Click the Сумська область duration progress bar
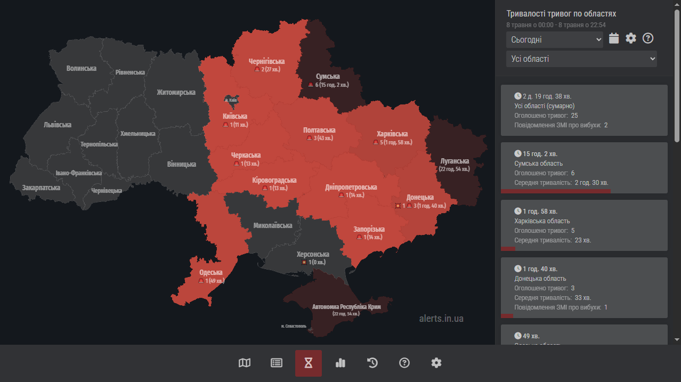 [x=556, y=191]
